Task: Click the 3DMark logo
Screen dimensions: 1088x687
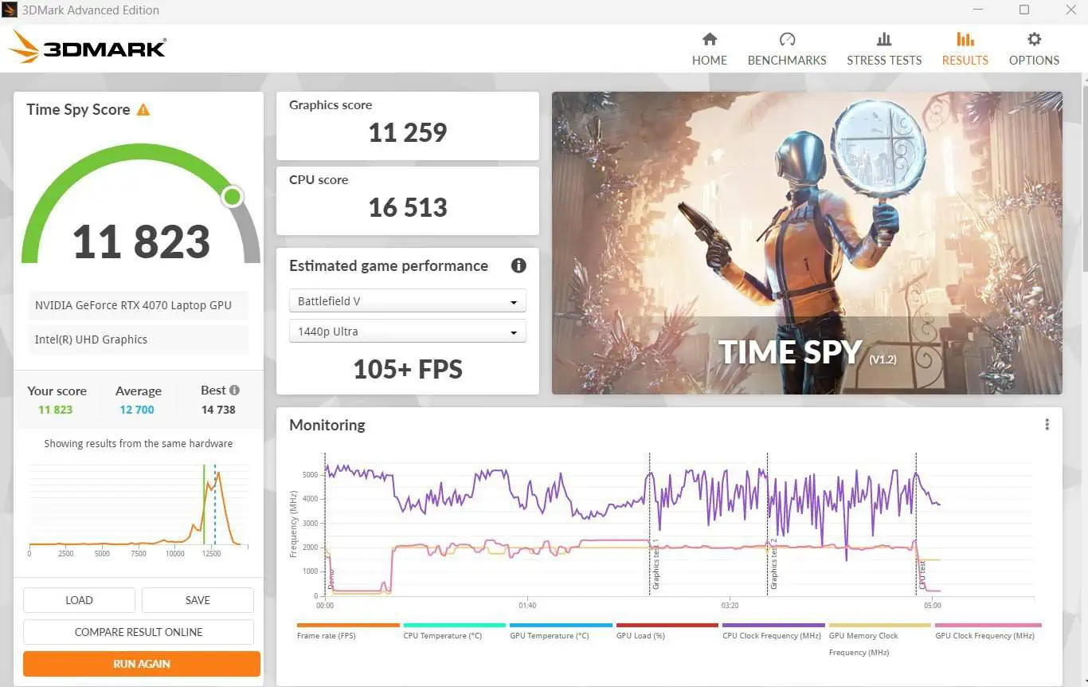Action: click(x=88, y=48)
